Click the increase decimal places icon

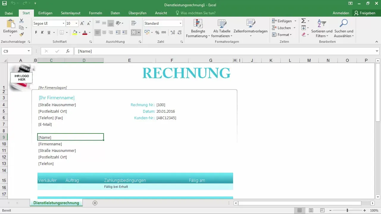(x=173, y=32)
